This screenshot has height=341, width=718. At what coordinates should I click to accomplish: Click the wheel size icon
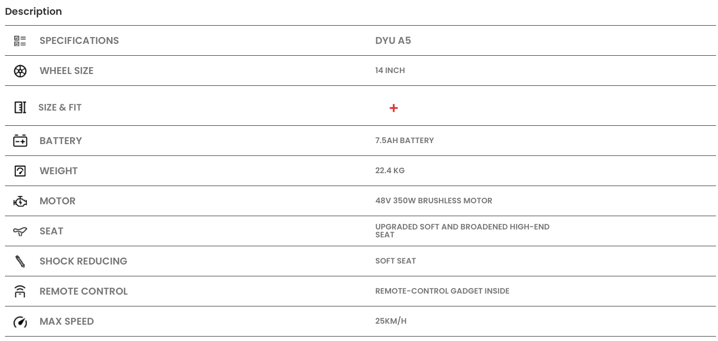[20, 71]
